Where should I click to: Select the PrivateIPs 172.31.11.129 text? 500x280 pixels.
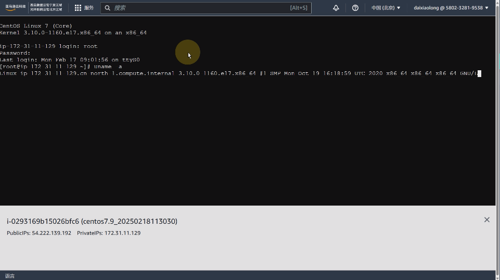pyautogui.click(x=109, y=233)
